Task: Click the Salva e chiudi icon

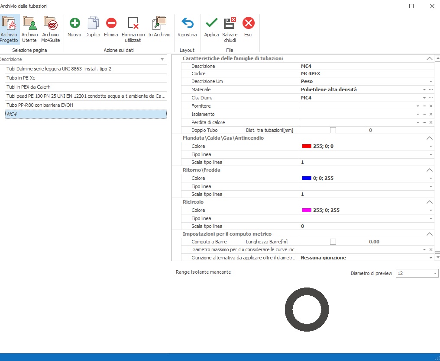Action: pos(230,23)
